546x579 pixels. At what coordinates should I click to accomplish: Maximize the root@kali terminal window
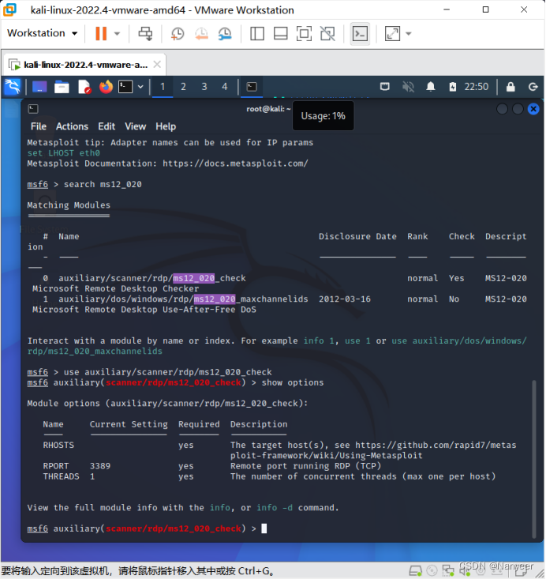[x=518, y=109]
